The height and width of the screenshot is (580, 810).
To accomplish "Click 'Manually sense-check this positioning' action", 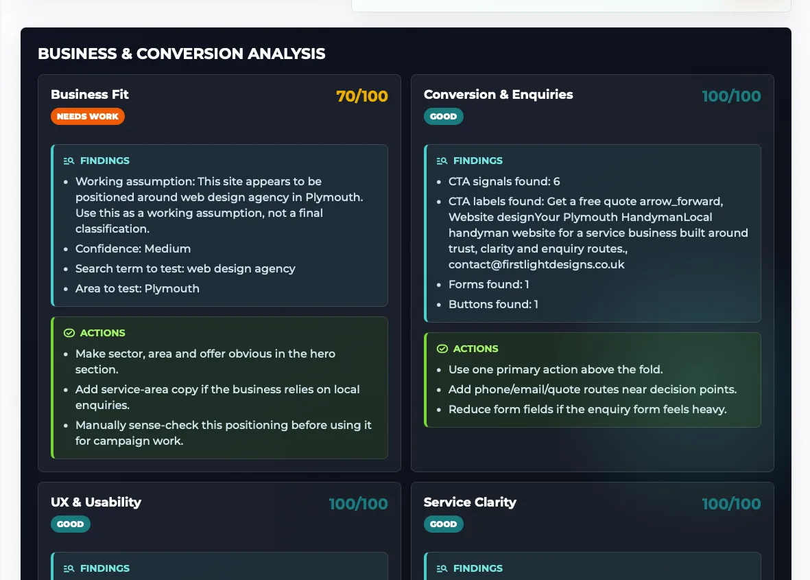I will [x=223, y=433].
